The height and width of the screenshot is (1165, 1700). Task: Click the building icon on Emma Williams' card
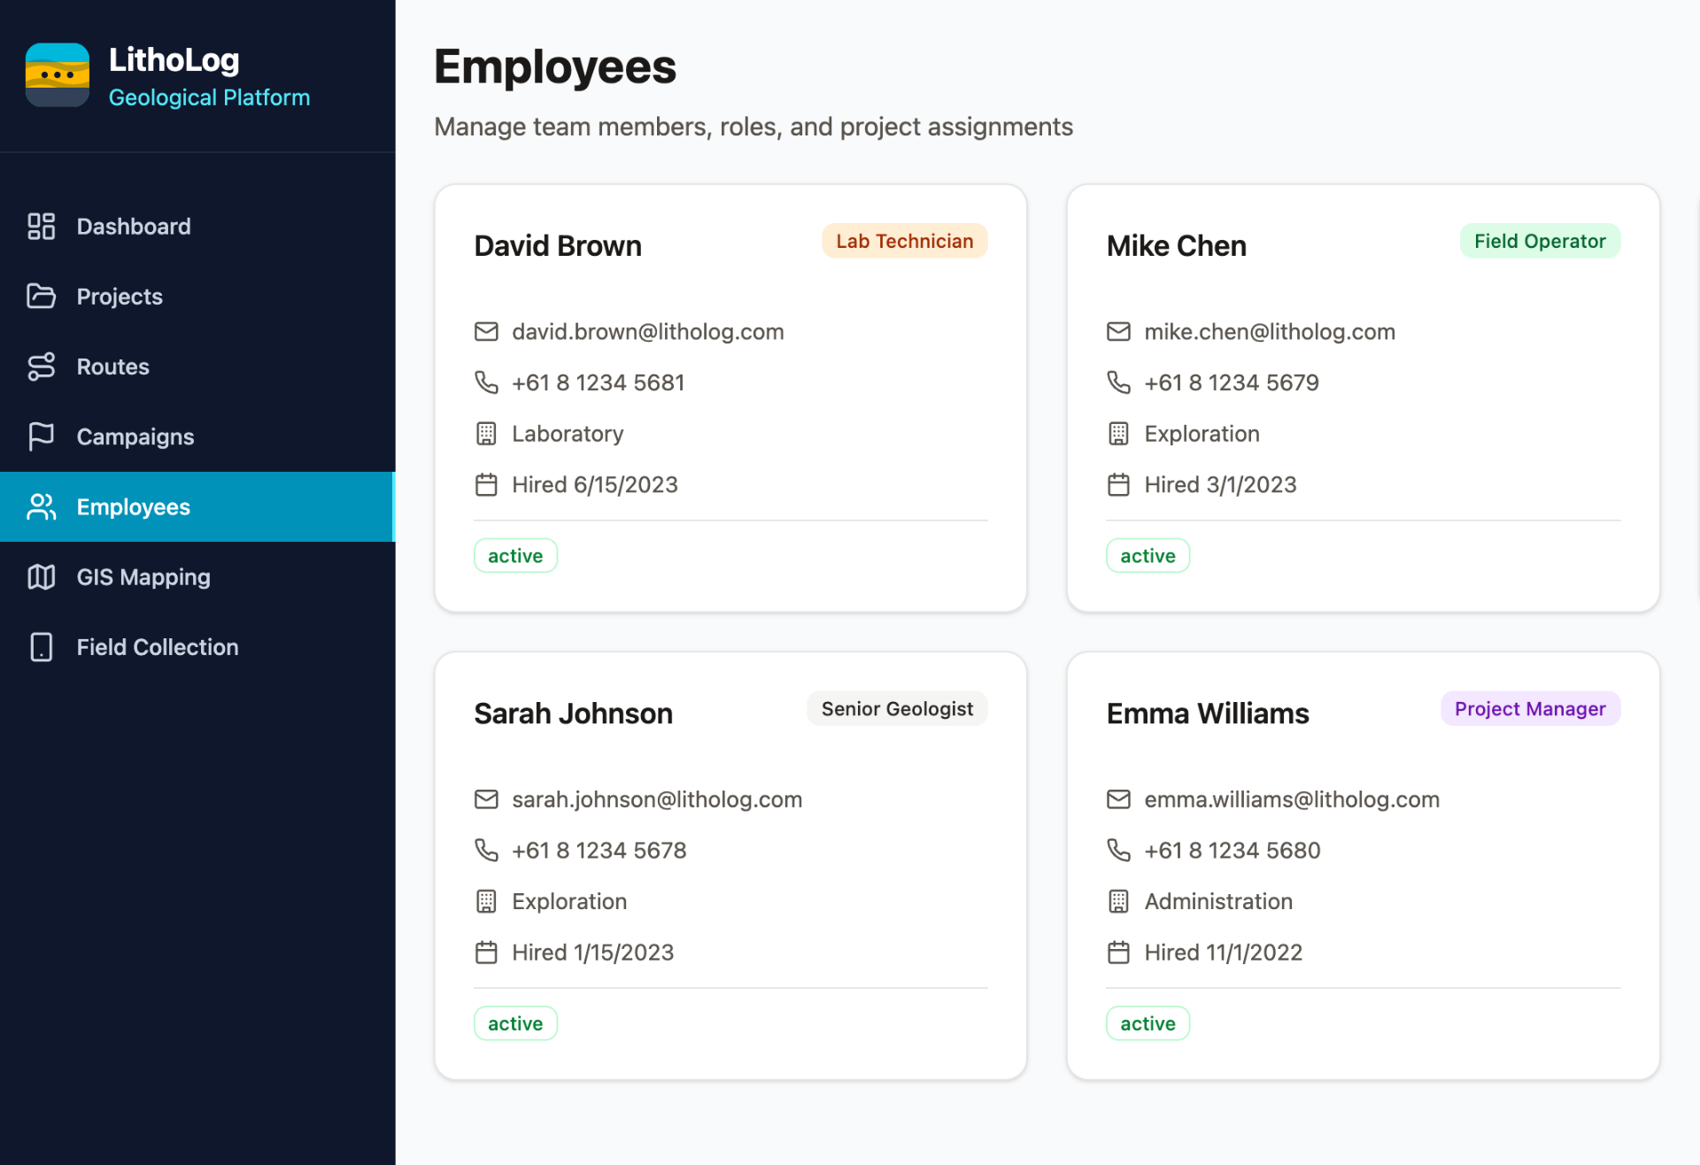[x=1118, y=901]
